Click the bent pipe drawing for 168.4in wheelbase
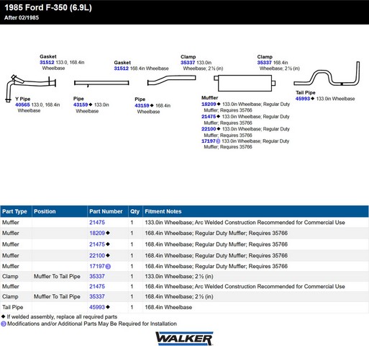 (x=171, y=80)
